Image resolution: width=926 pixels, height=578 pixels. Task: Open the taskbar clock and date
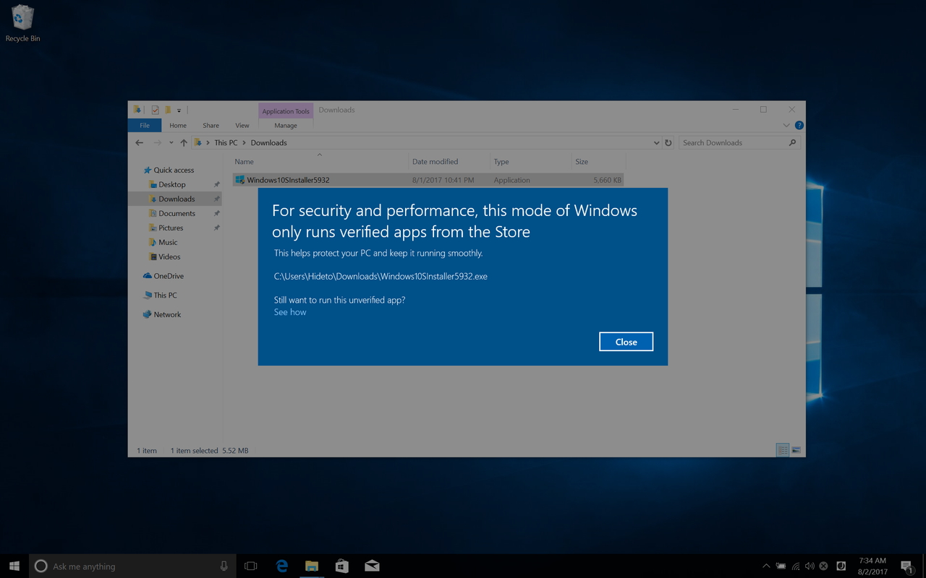[x=872, y=566]
